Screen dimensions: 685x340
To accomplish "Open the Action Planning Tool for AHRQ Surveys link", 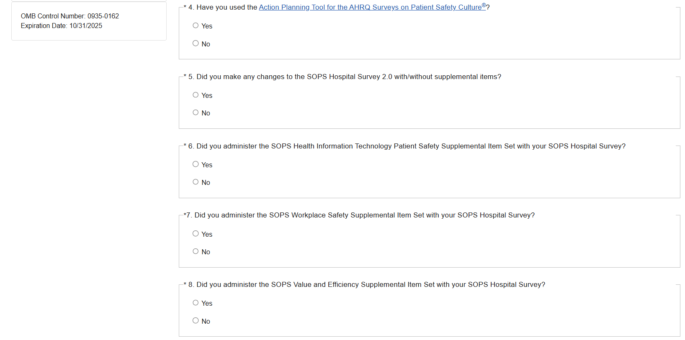I will pyautogui.click(x=370, y=8).
